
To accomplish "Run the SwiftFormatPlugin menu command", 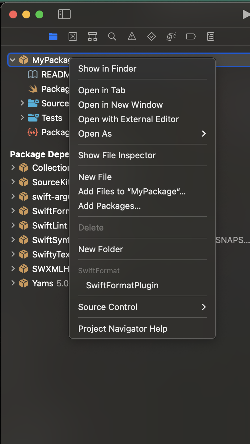I will [x=122, y=285].
